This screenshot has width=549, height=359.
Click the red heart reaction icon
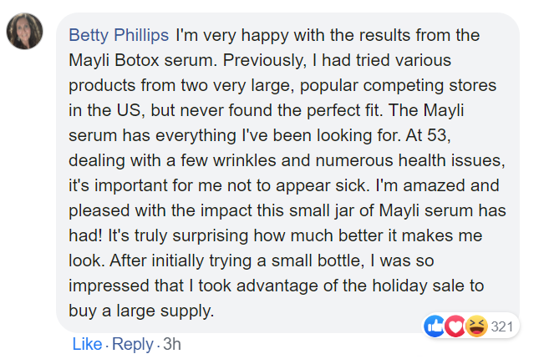click(x=455, y=326)
